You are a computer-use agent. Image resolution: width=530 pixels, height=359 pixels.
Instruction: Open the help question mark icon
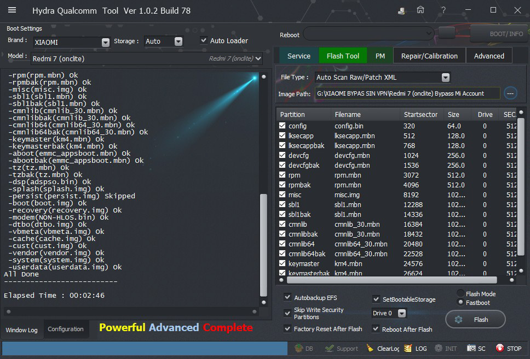click(443, 10)
